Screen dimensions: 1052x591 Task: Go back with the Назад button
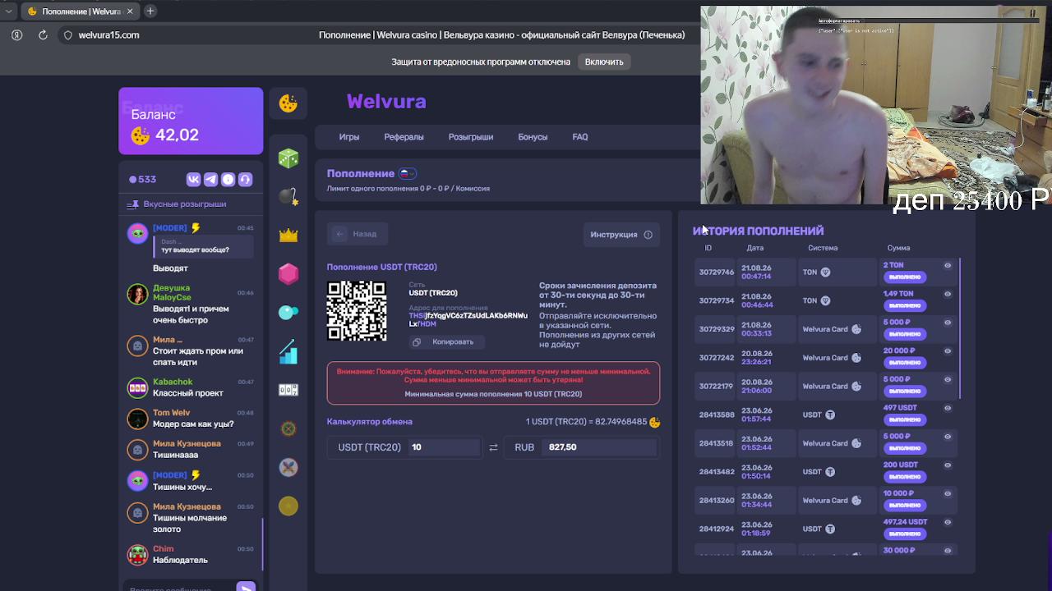(357, 234)
